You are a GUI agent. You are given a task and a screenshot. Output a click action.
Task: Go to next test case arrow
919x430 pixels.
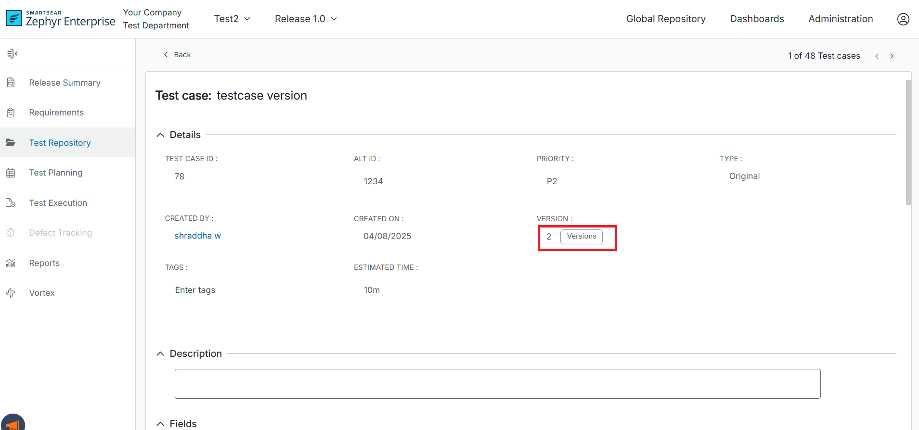(892, 56)
